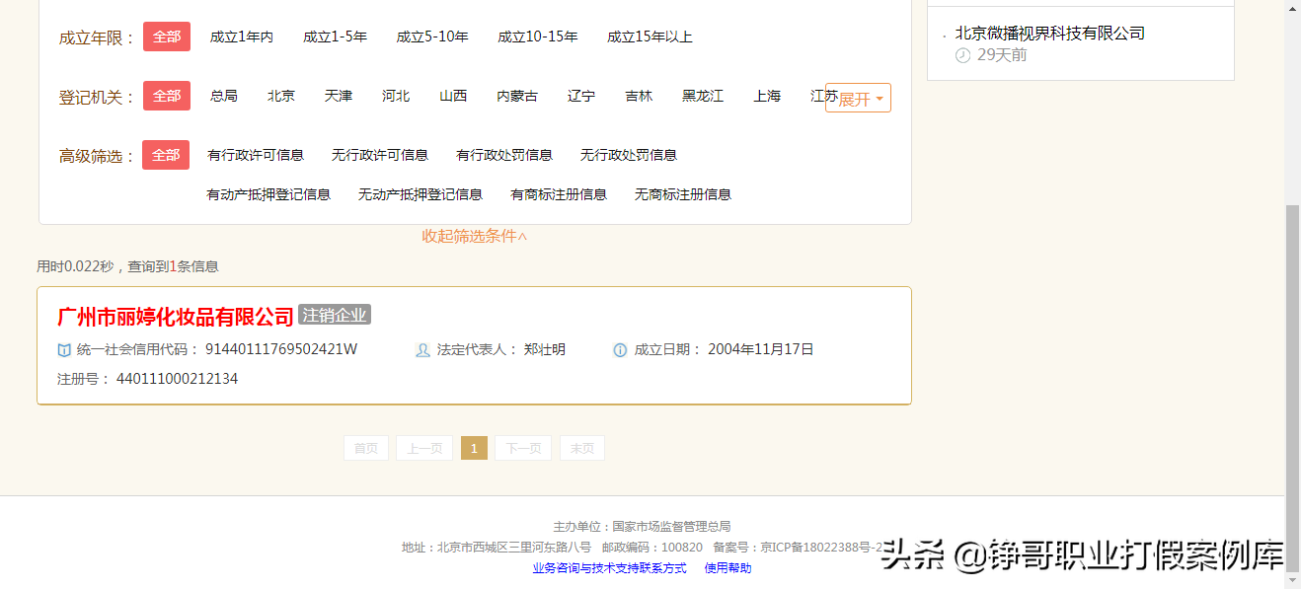Filter by 无行政许可信息
This screenshot has width=1301, height=589.
click(x=380, y=155)
